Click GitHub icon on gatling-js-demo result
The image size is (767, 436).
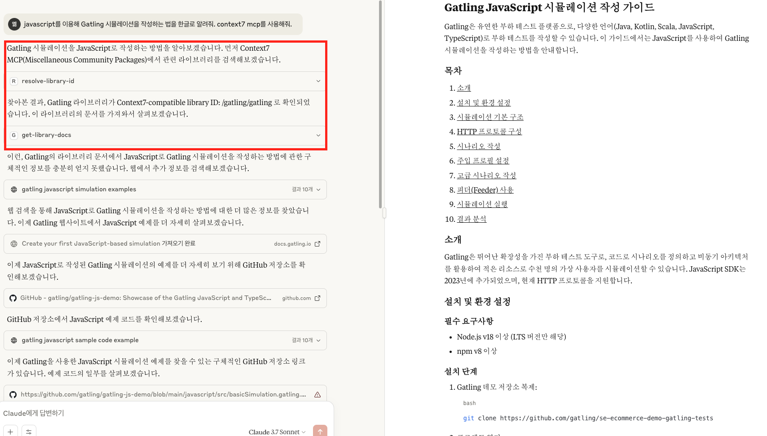pos(13,298)
